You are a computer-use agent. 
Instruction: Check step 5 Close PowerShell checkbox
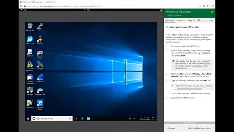(x=166, y=98)
